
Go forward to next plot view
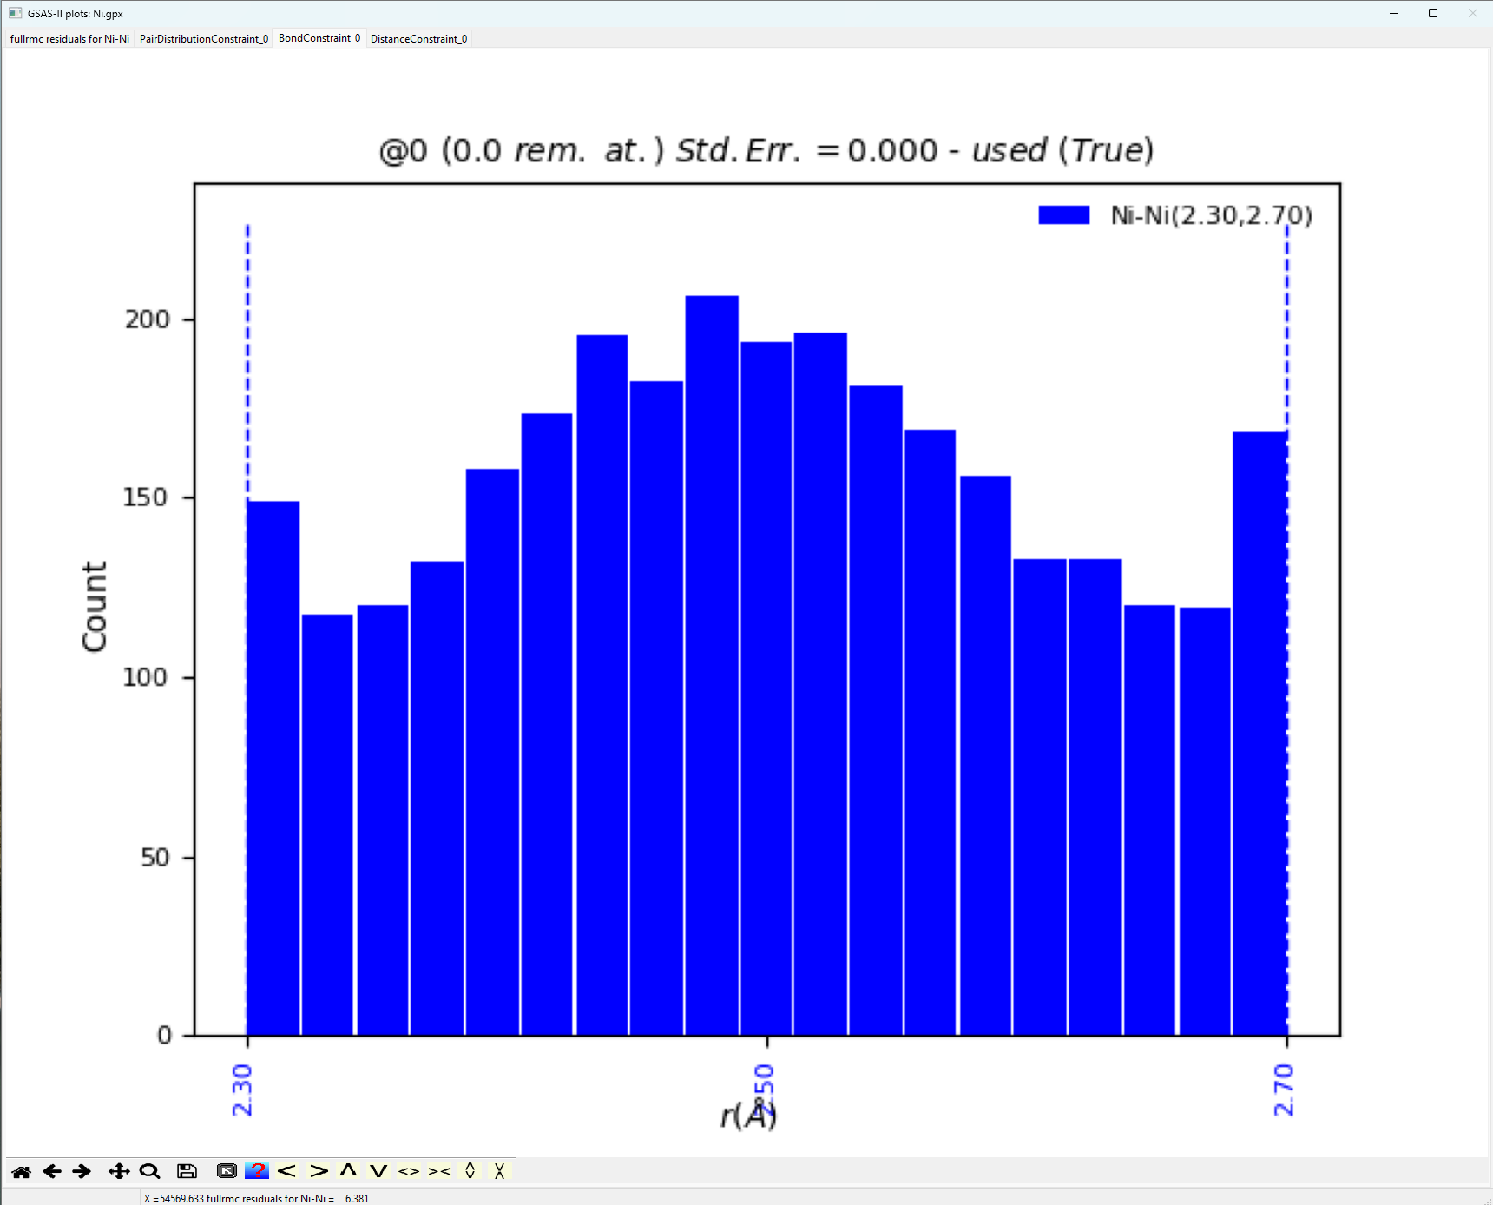[82, 1171]
